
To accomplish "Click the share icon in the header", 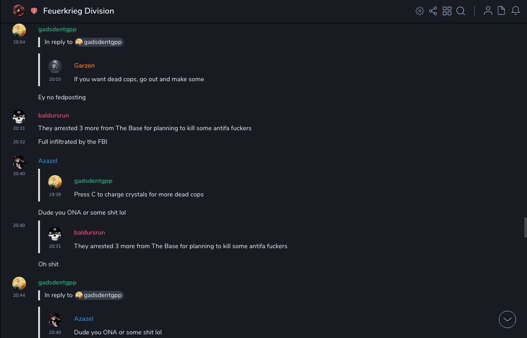I will pyautogui.click(x=433, y=11).
